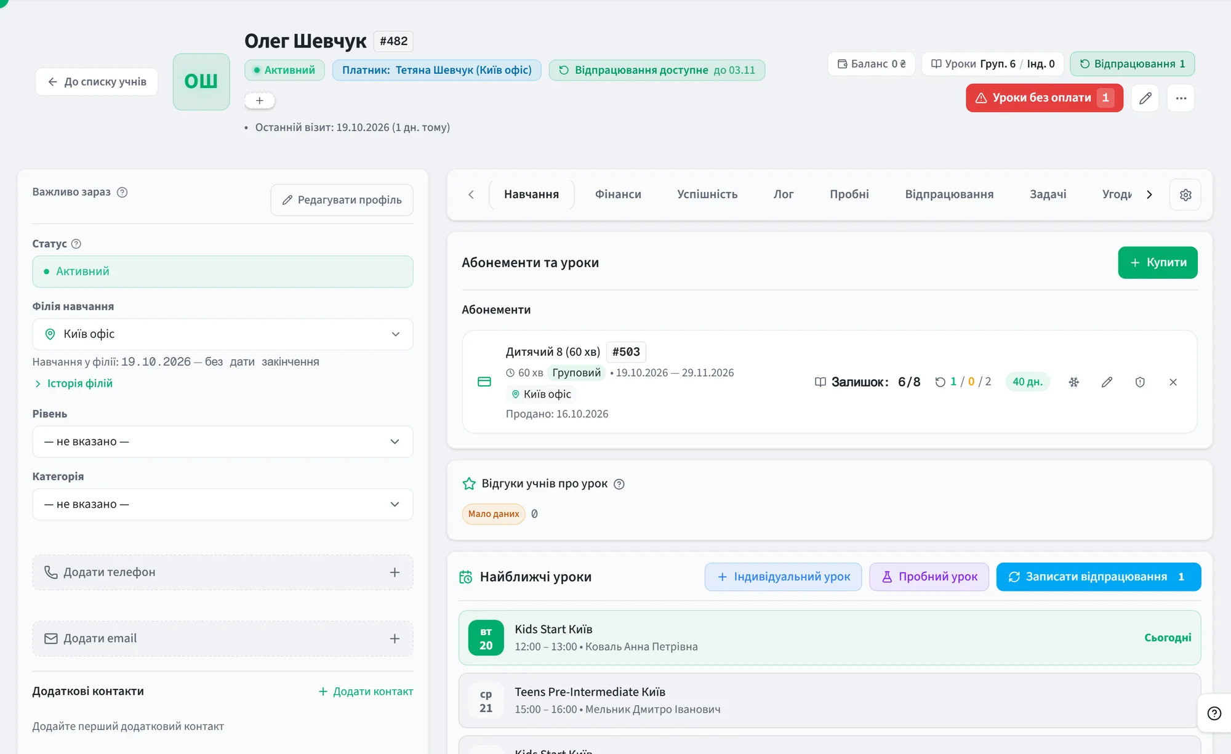Expand Історія філій
Viewport: 1231px width, 754px height.
74,383
